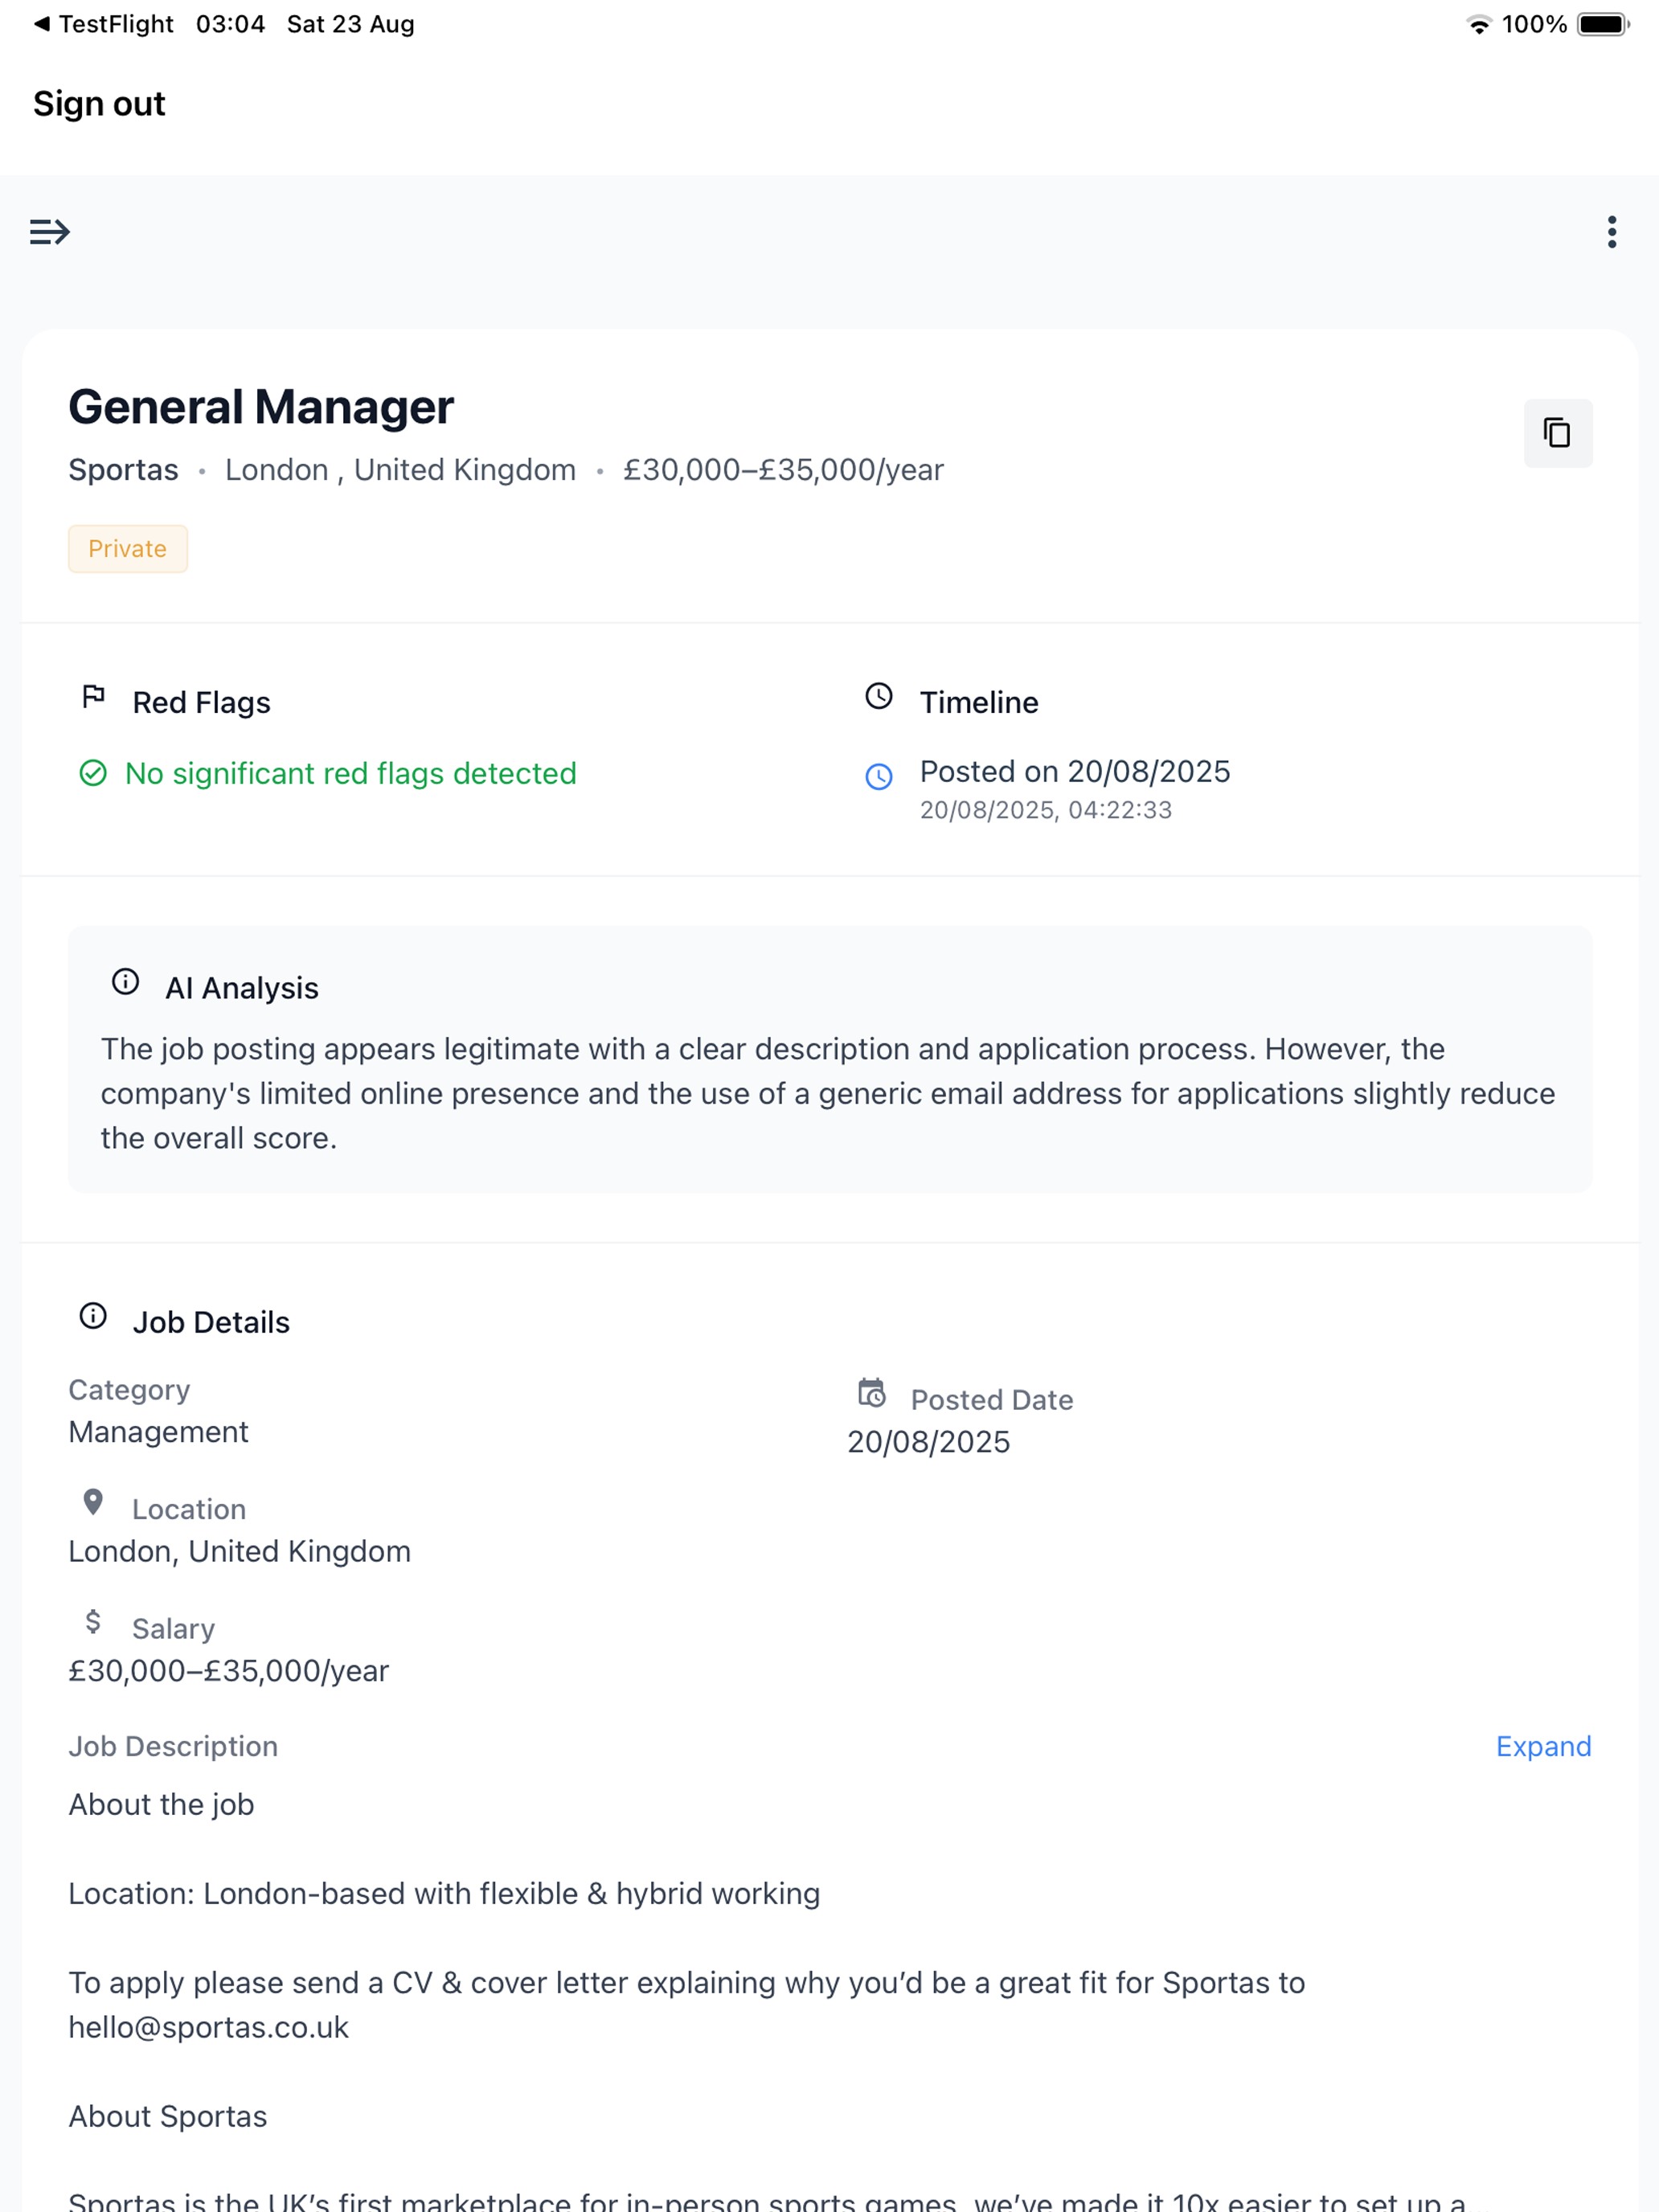Tap the Wi-Fi status icon
The height and width of the screenshot is (2212, 1659).
(x=1478, y=25)
